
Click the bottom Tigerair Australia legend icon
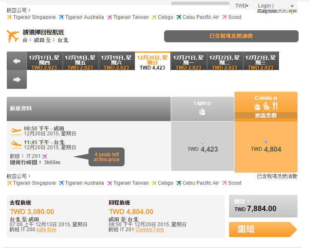[x=61, y=183]
